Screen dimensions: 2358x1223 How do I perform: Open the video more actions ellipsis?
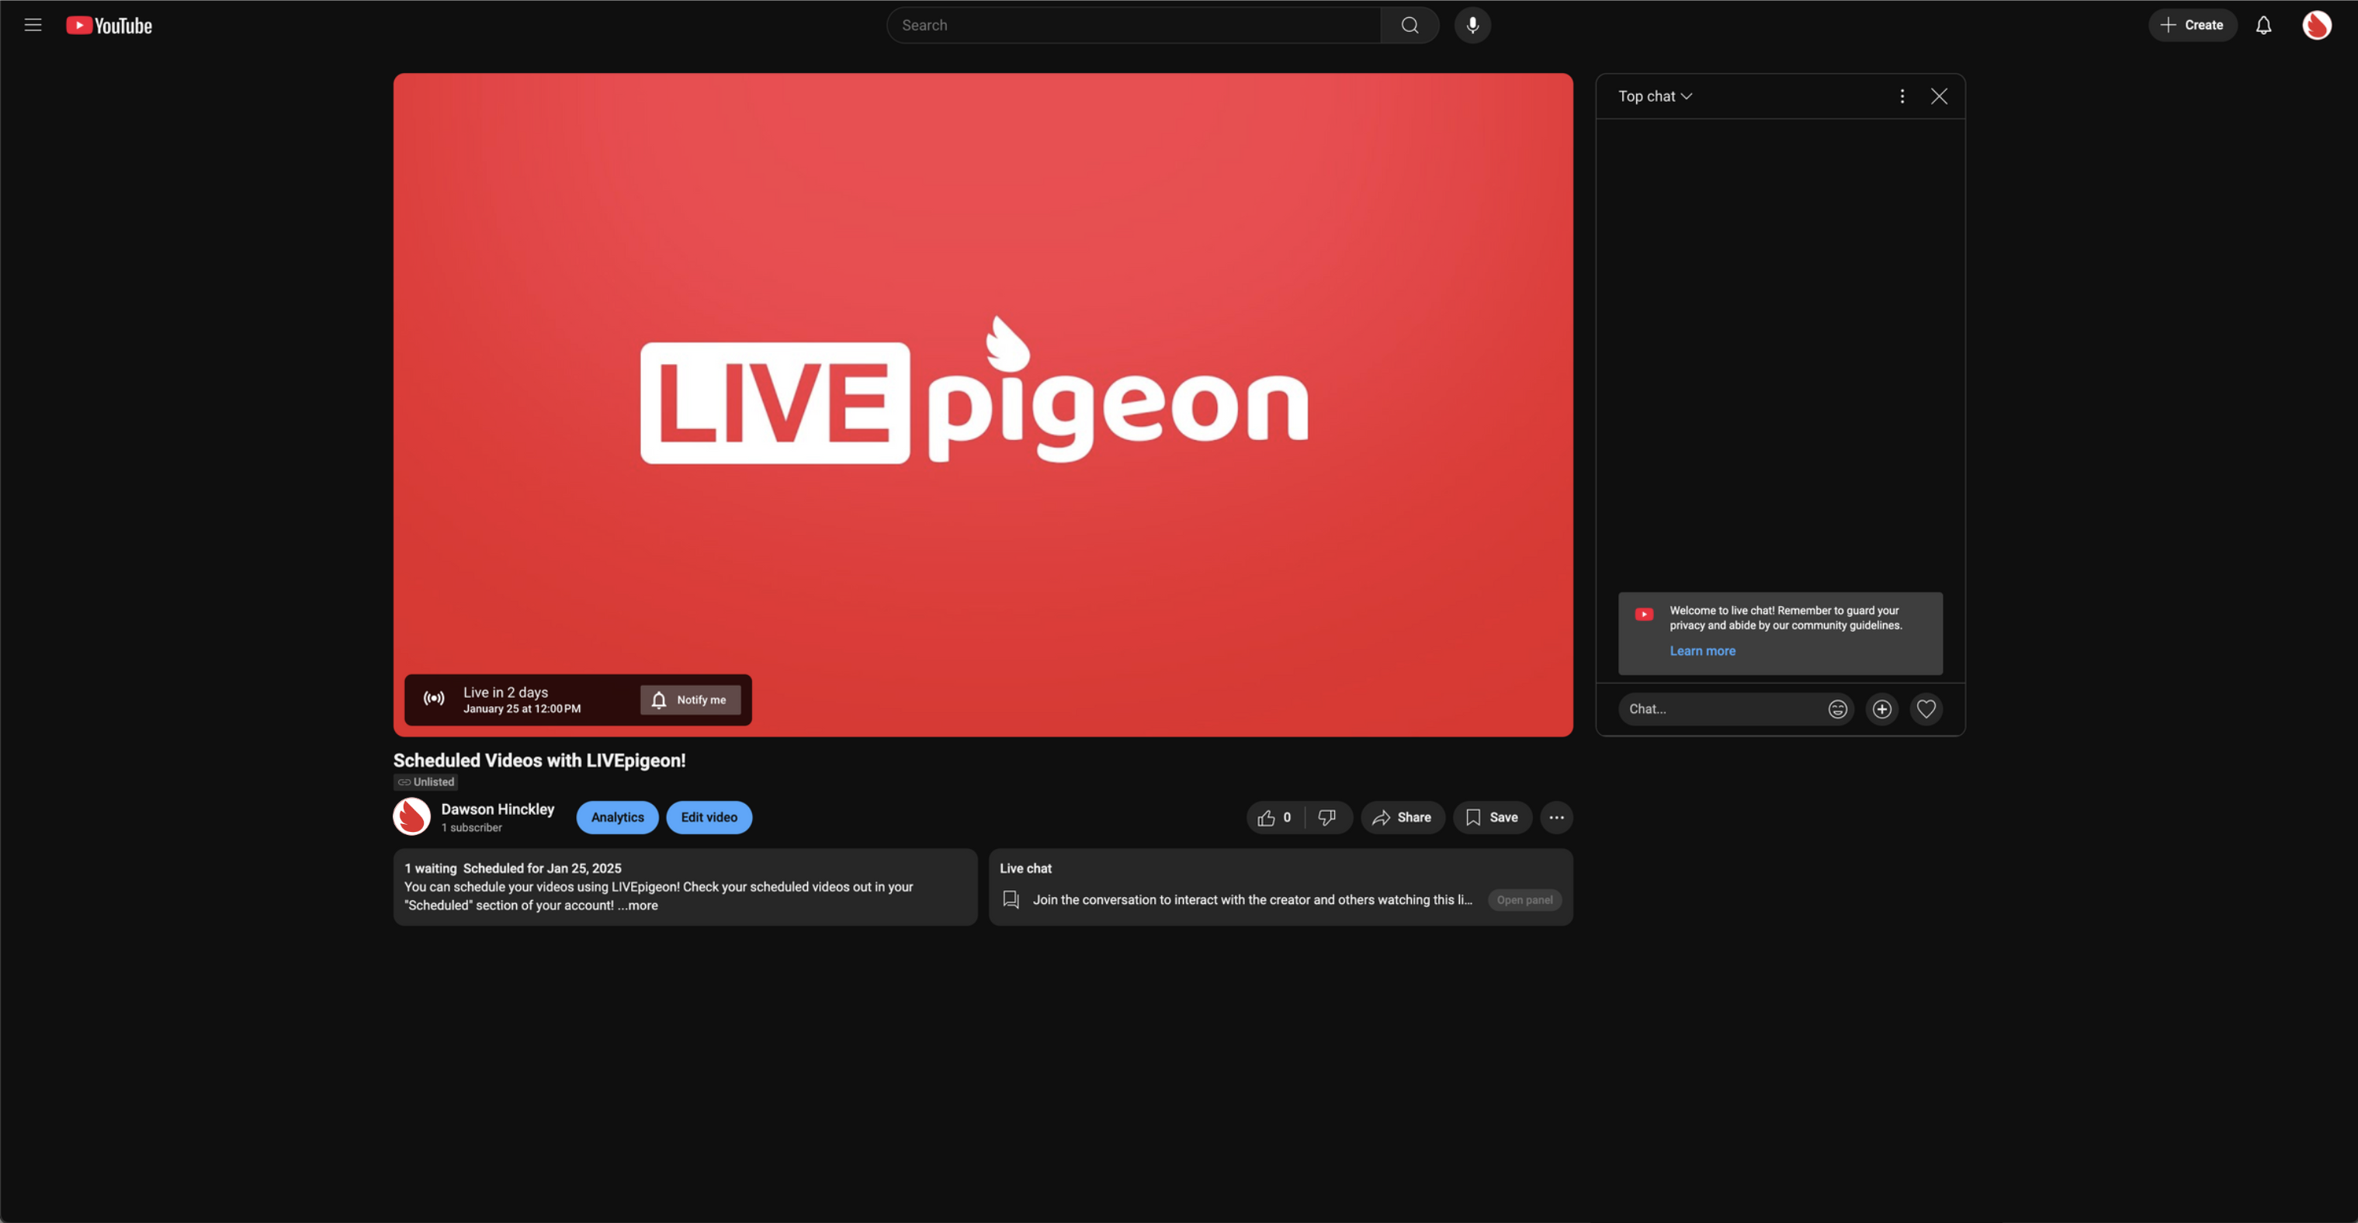click(1556, 817)
